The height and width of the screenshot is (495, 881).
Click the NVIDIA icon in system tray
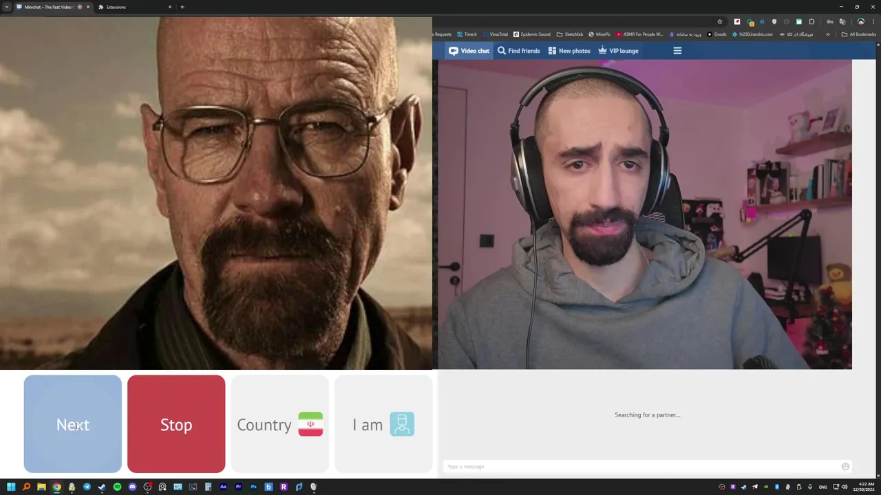point(766,487)
